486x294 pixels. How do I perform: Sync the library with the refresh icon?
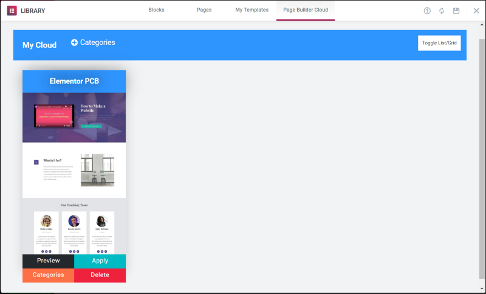pos(442,11)
